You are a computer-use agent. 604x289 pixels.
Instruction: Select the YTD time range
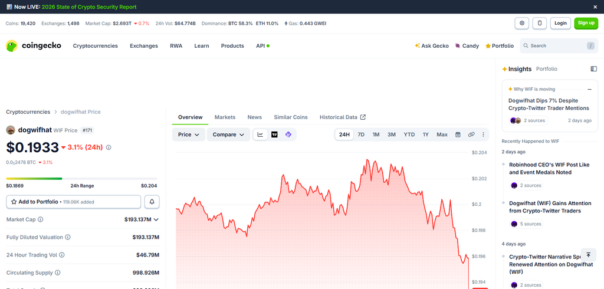(x=409, y=134)
